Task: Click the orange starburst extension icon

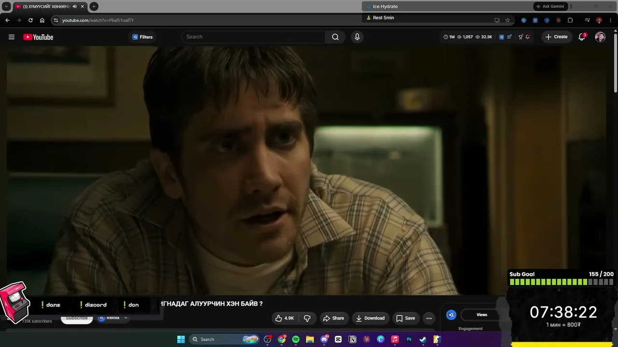Action: pyautogui.click(x=559, y=20)
